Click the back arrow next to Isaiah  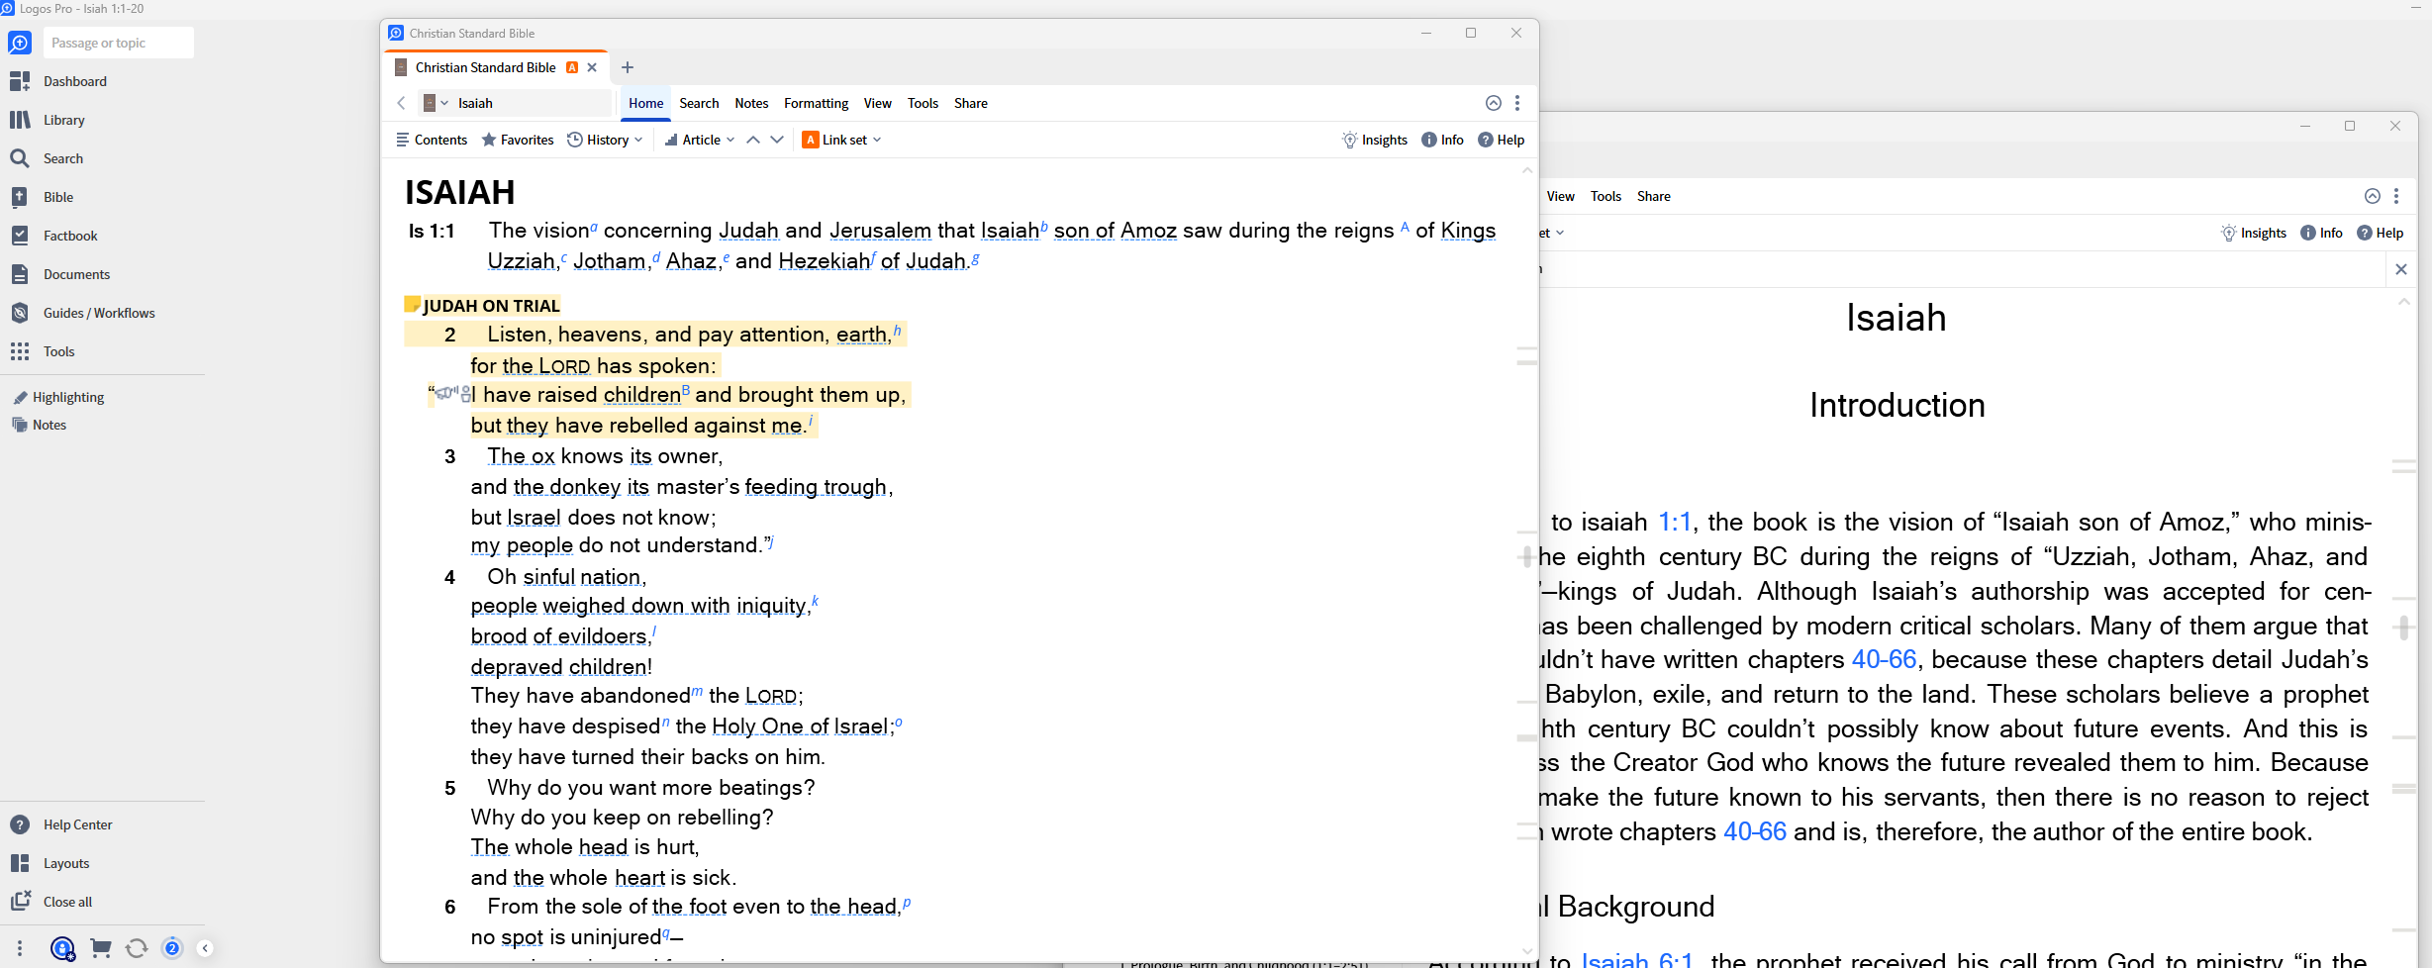pyautogui.click(x=401, y=103)
